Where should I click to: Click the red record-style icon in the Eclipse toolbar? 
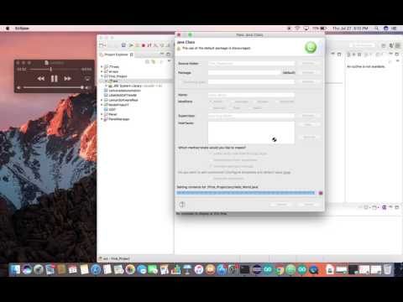(144, 45)
